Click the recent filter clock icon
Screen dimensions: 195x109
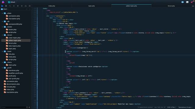click(x=27, y=107)
